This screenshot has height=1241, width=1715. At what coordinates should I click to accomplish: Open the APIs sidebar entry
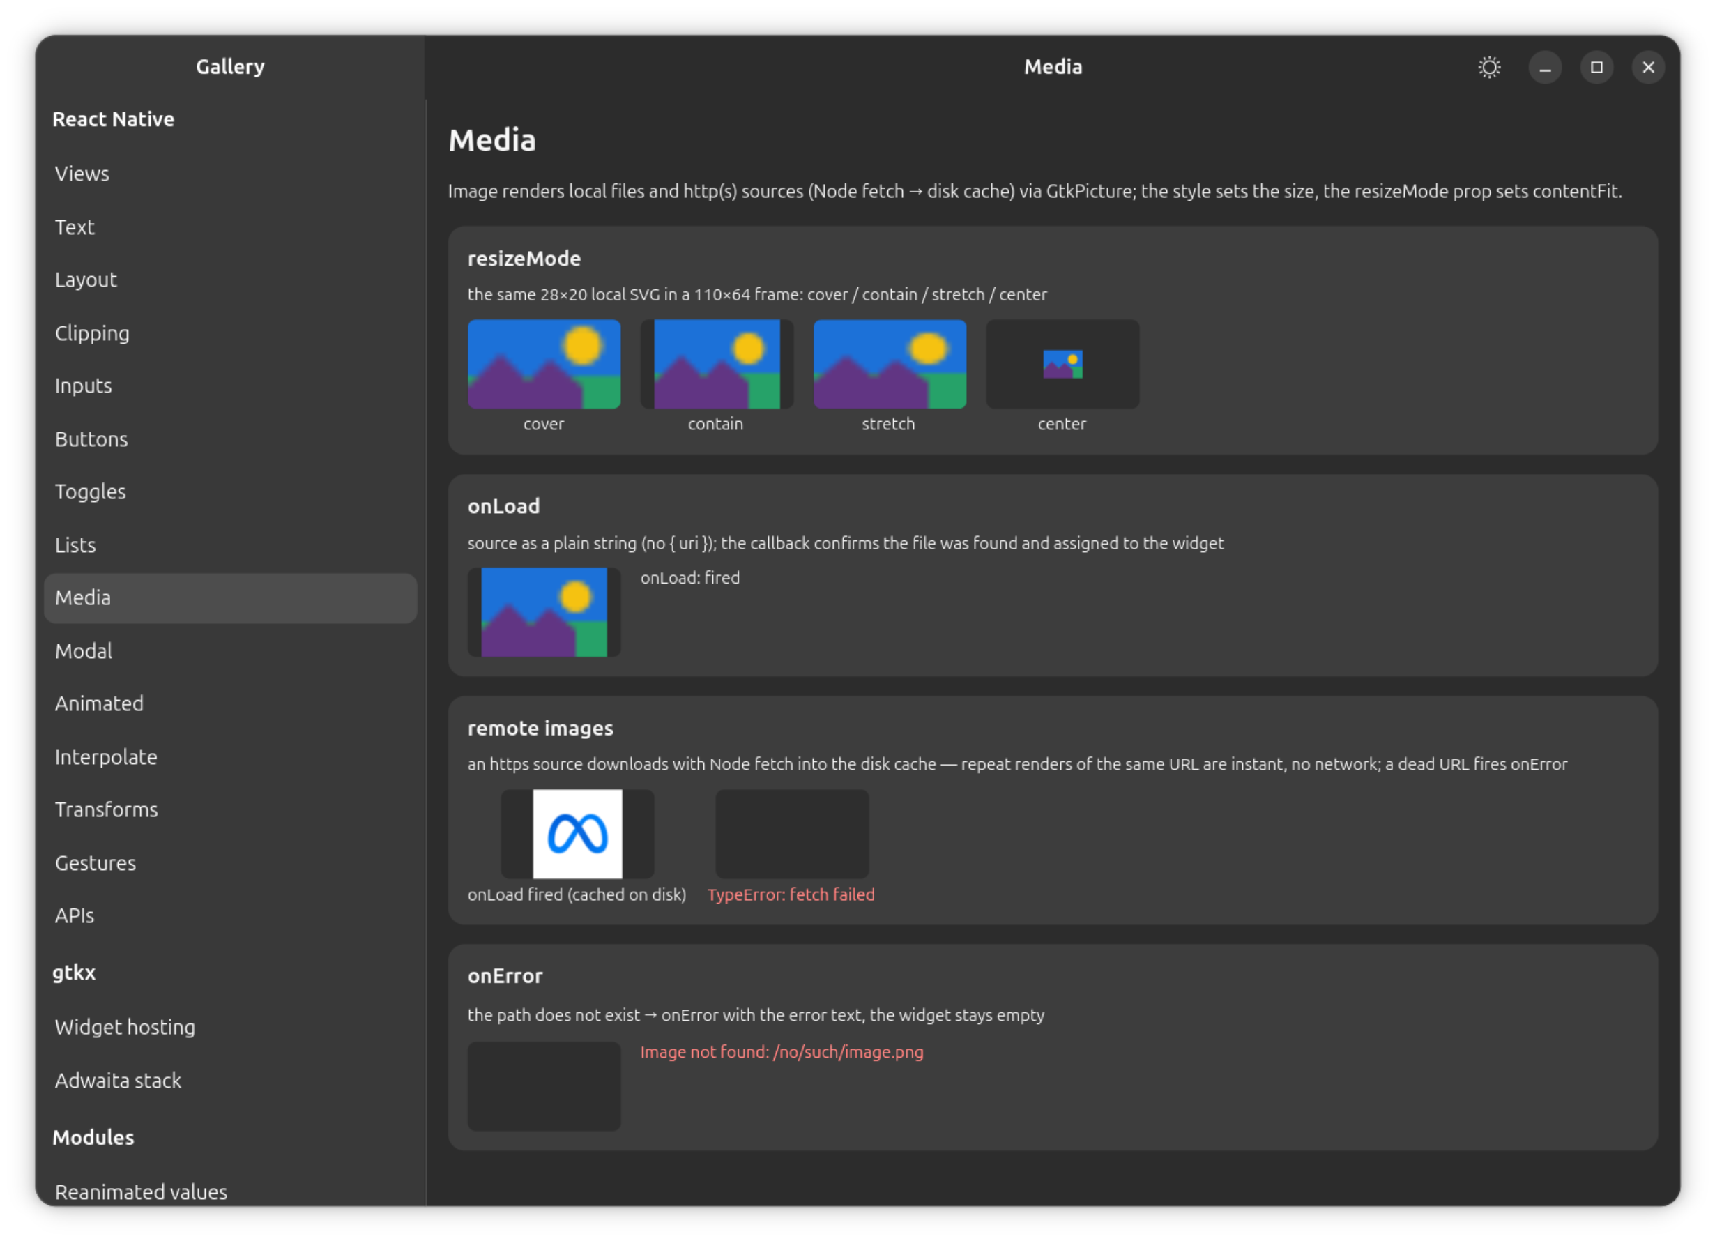click(x=231, y=915)
